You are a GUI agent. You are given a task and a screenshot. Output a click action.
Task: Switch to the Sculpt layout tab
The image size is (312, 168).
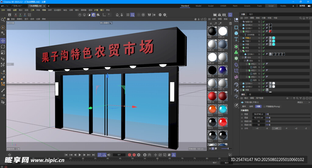211,6
